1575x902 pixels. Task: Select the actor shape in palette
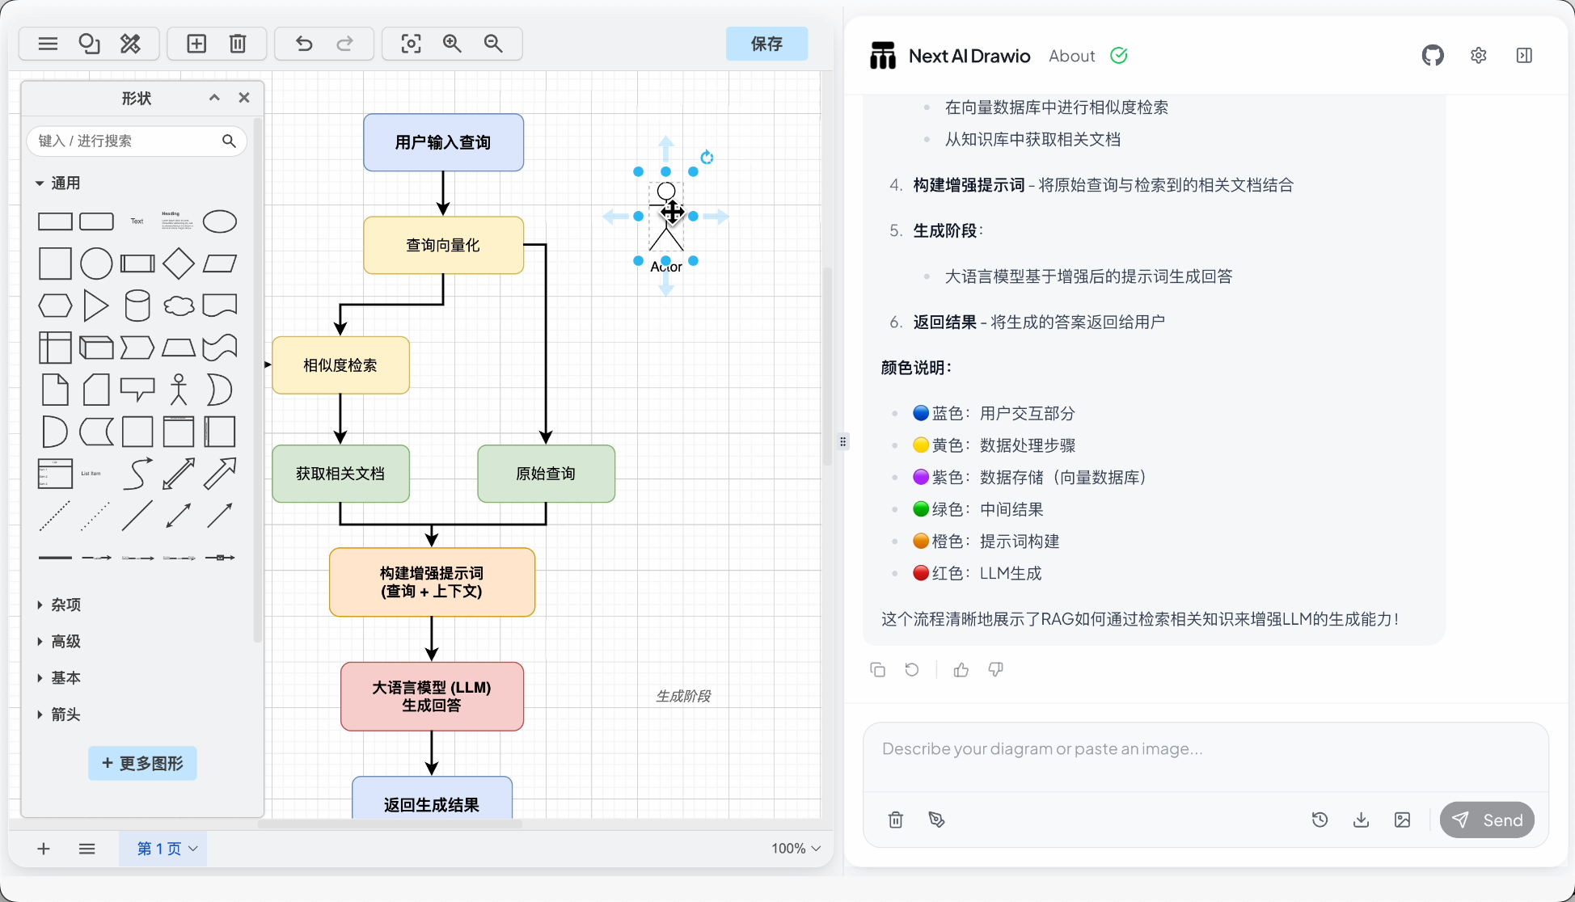(179, 390)
